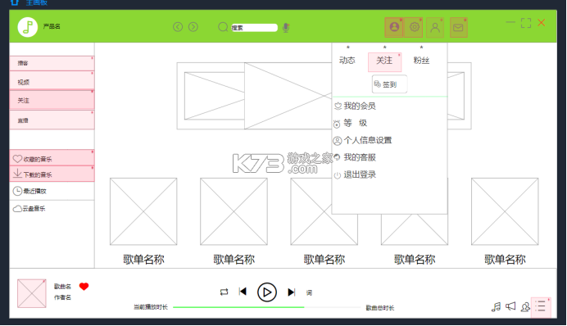Click the 作者名 artist name text
This screenshot has width=567, height=326.
62,297
